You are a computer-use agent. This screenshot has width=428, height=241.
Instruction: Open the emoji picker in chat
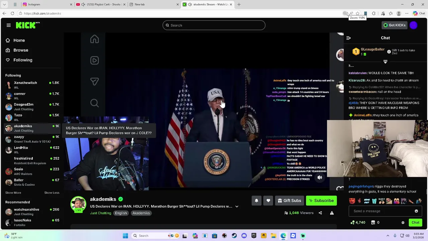tap(416, 211)
